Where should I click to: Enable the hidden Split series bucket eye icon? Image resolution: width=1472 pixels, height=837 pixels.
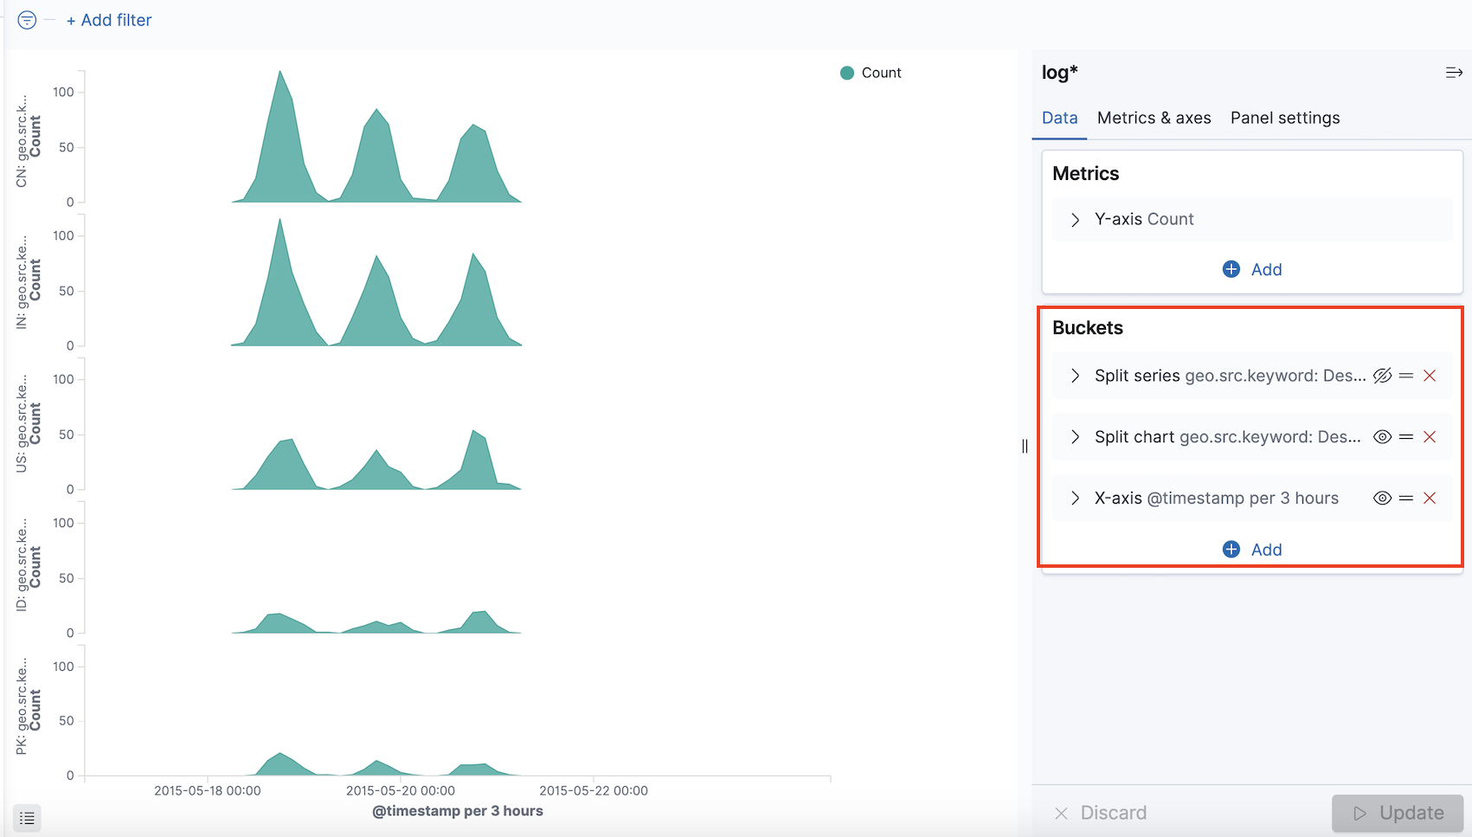point(1382,376)
